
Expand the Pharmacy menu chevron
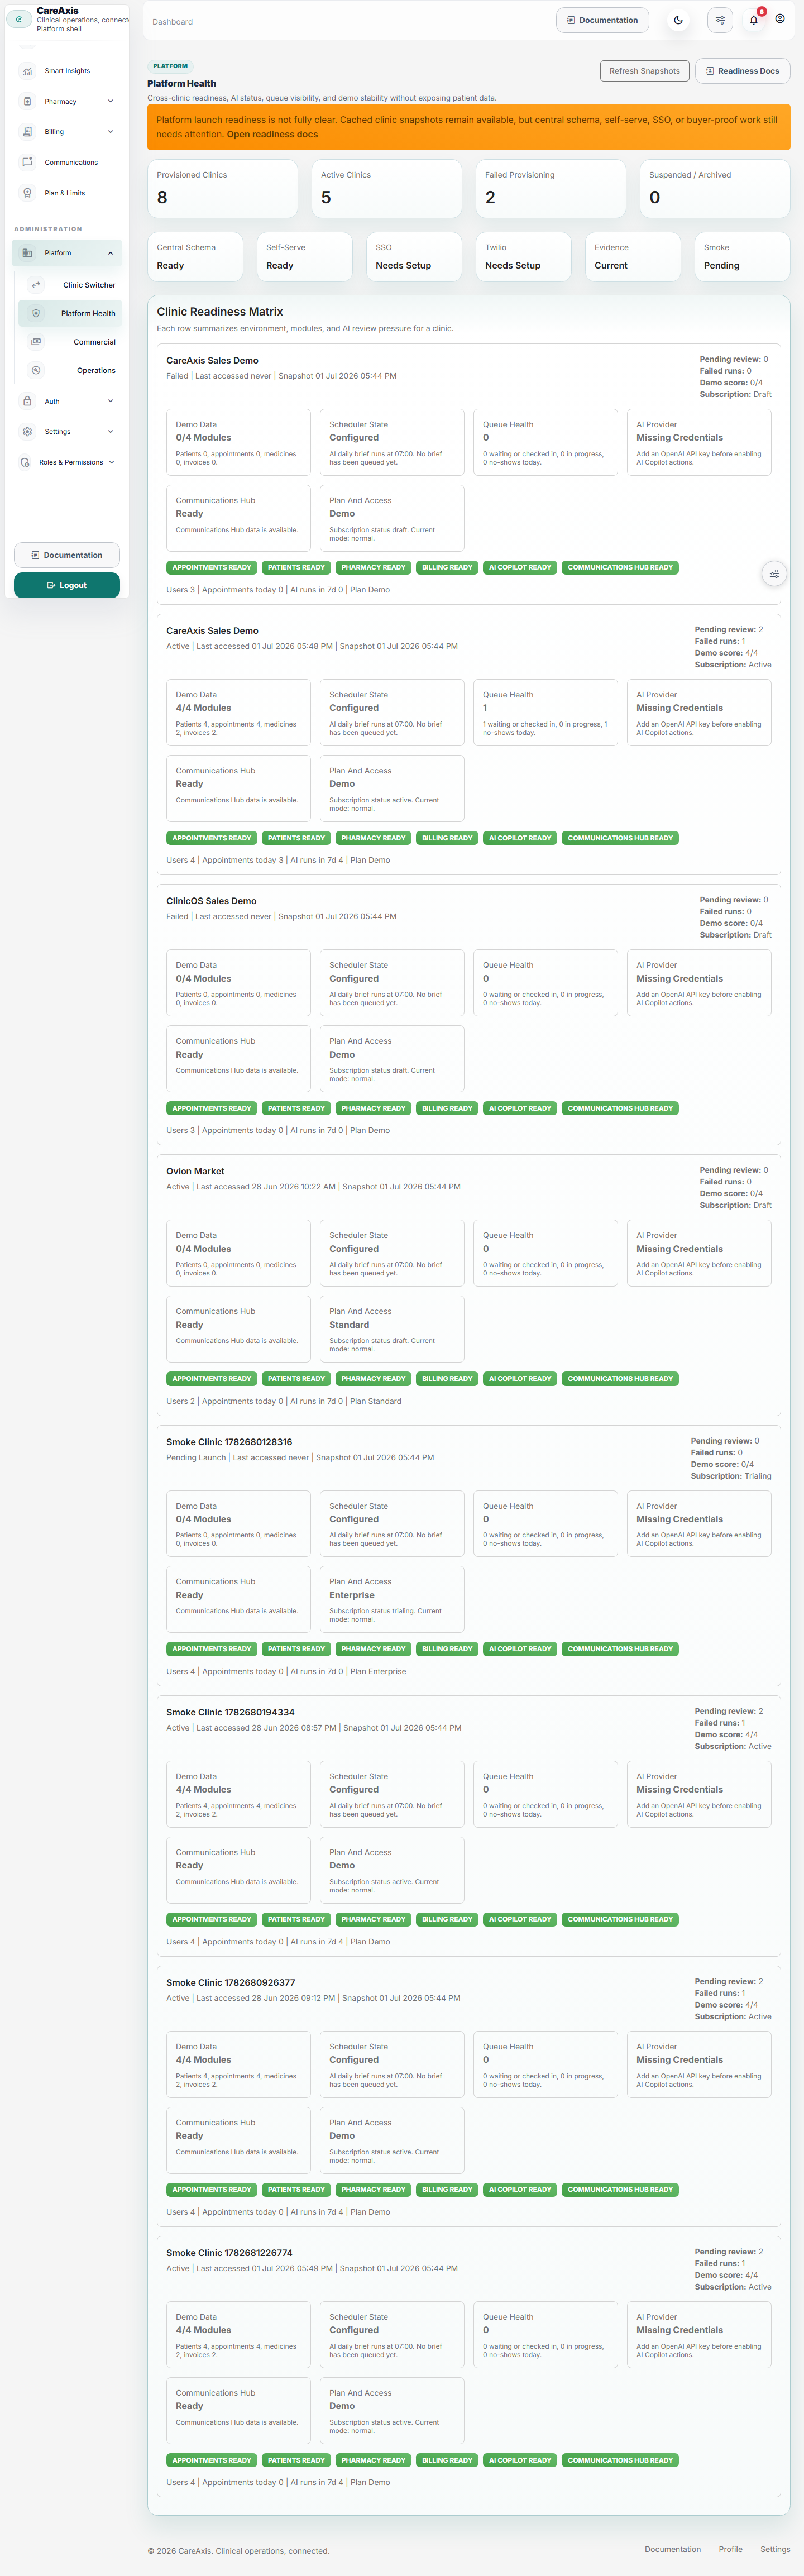click(110, 101)
